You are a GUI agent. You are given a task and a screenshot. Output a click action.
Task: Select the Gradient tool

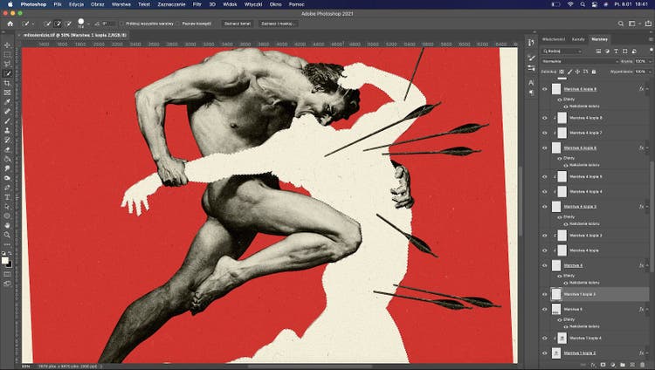click(7, 159)
